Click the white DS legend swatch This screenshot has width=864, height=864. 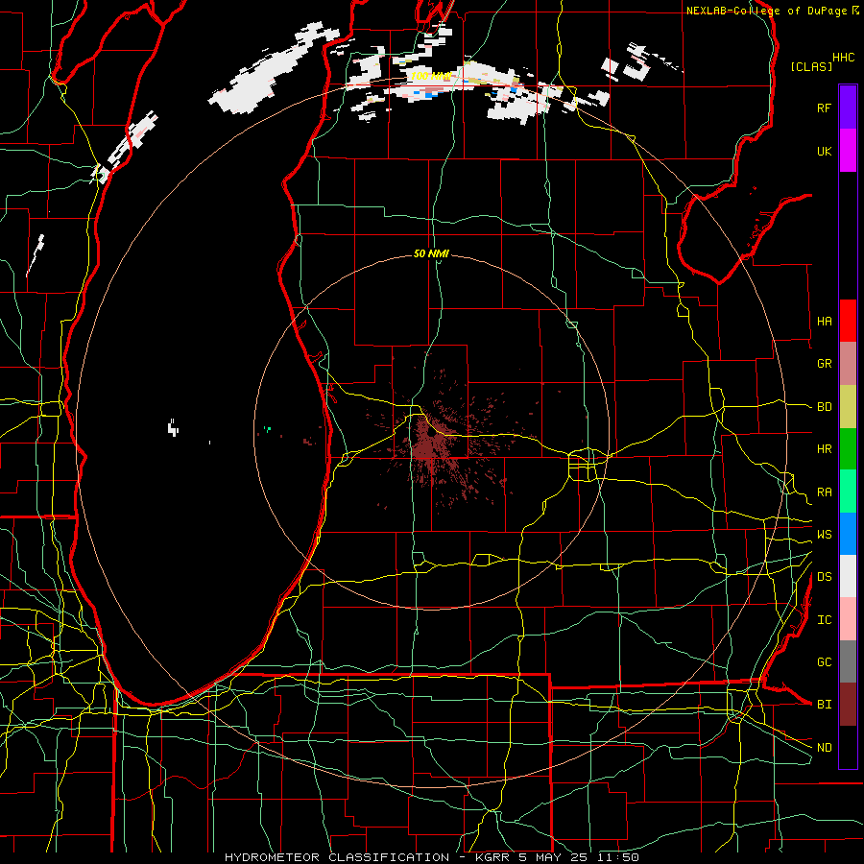[x=848, y=576]
